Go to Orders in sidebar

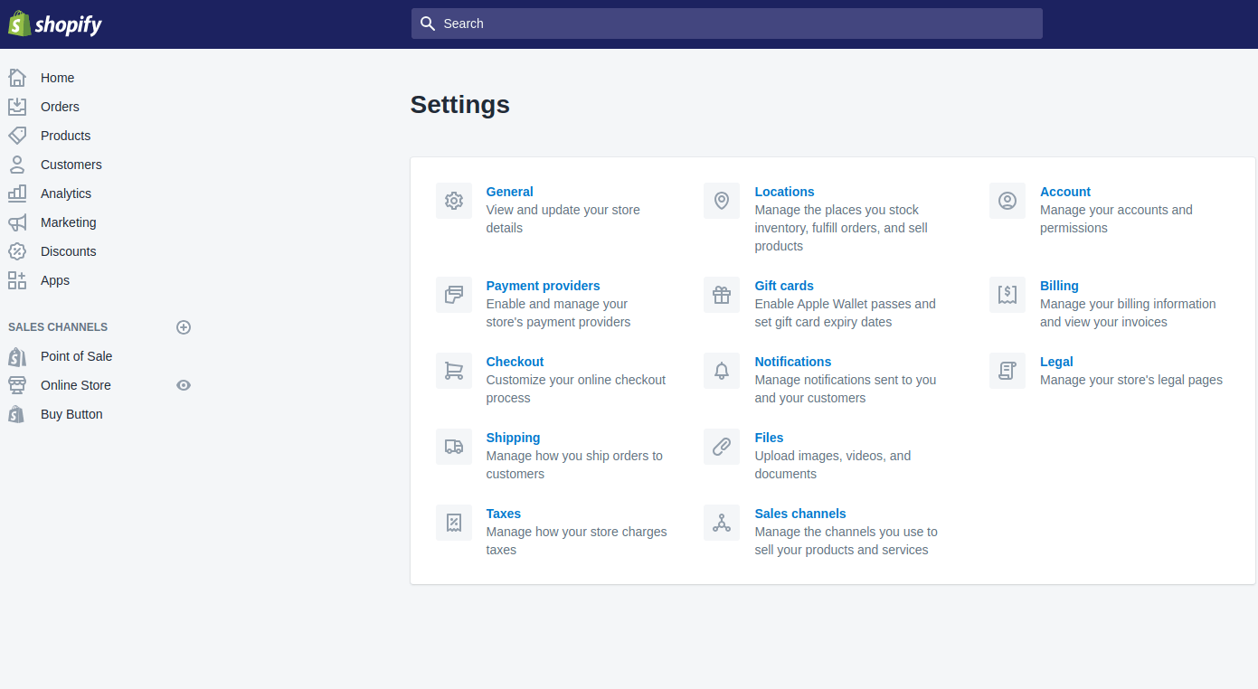point(60,107)
